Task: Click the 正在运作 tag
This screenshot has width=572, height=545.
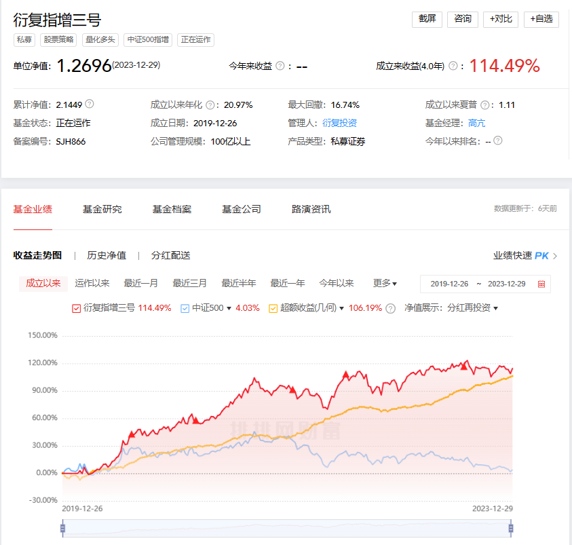Action: click(x=195, y=40)
